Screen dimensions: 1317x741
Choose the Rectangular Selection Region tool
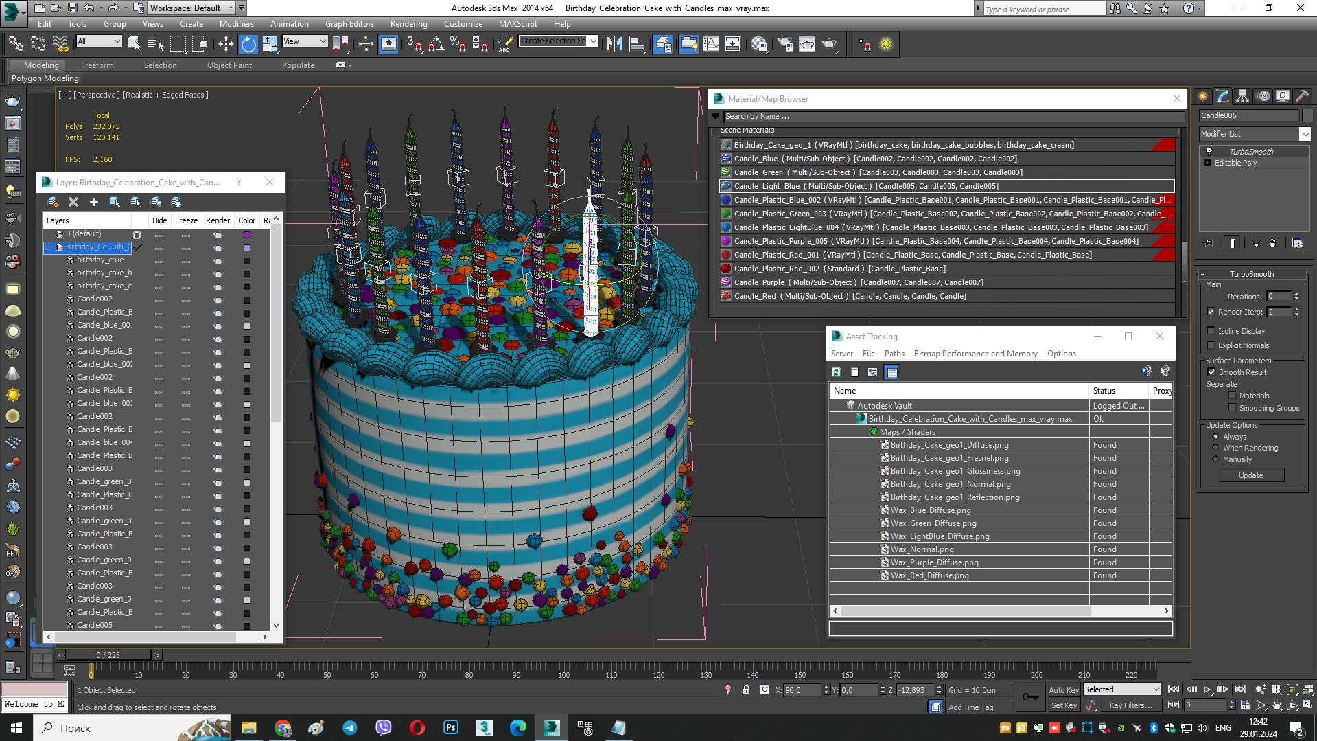[178, 44]
